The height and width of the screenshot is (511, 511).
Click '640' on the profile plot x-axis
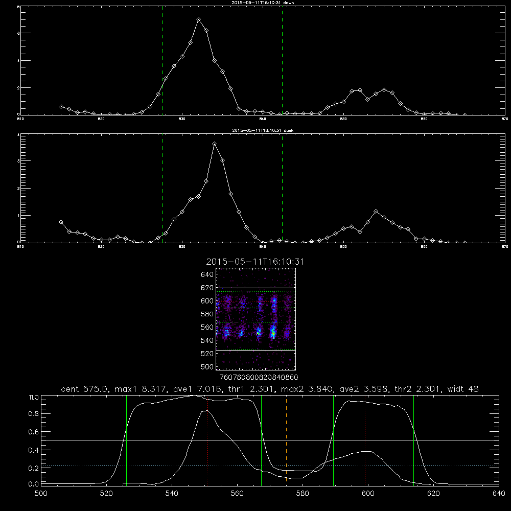[499, 494]
